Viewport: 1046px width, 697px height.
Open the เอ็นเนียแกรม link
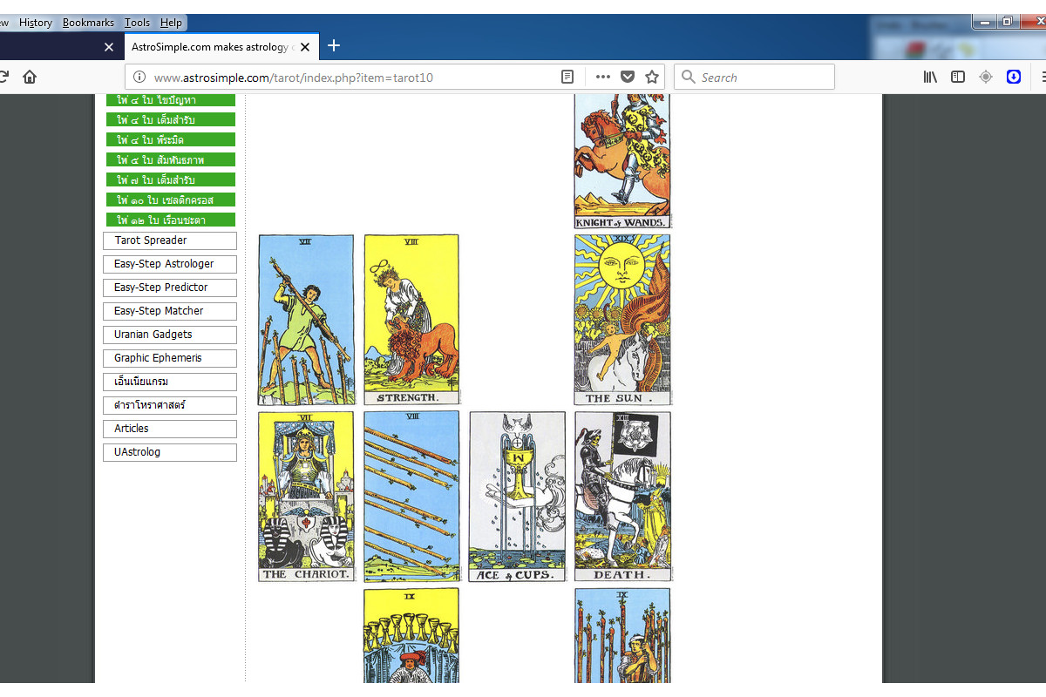pyautogui.click(x=170, y=382)
